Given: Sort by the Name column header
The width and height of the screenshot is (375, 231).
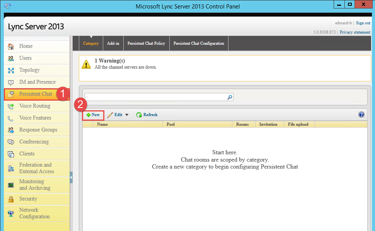Looking at the screenshot, I should click(x=128, y=124).
